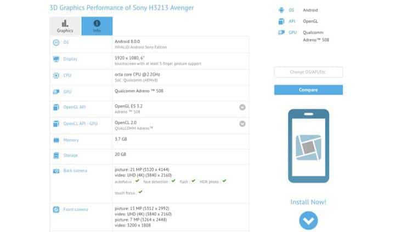Click Qualcomm Adreno 508 in GPU row
Image resolution: width=395 pixels, height=232 pixels.
tap(139, 91)
